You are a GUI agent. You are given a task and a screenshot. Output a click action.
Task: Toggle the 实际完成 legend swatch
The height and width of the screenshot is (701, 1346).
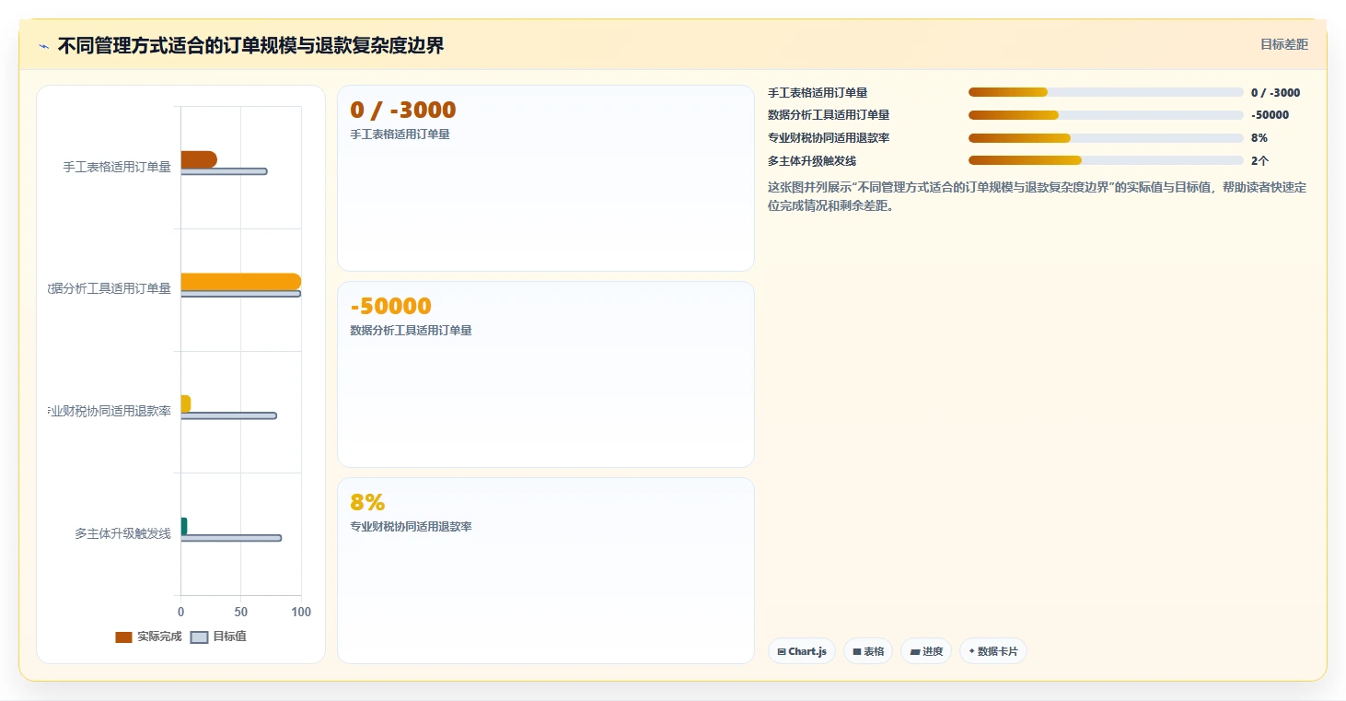coord(123,637)
